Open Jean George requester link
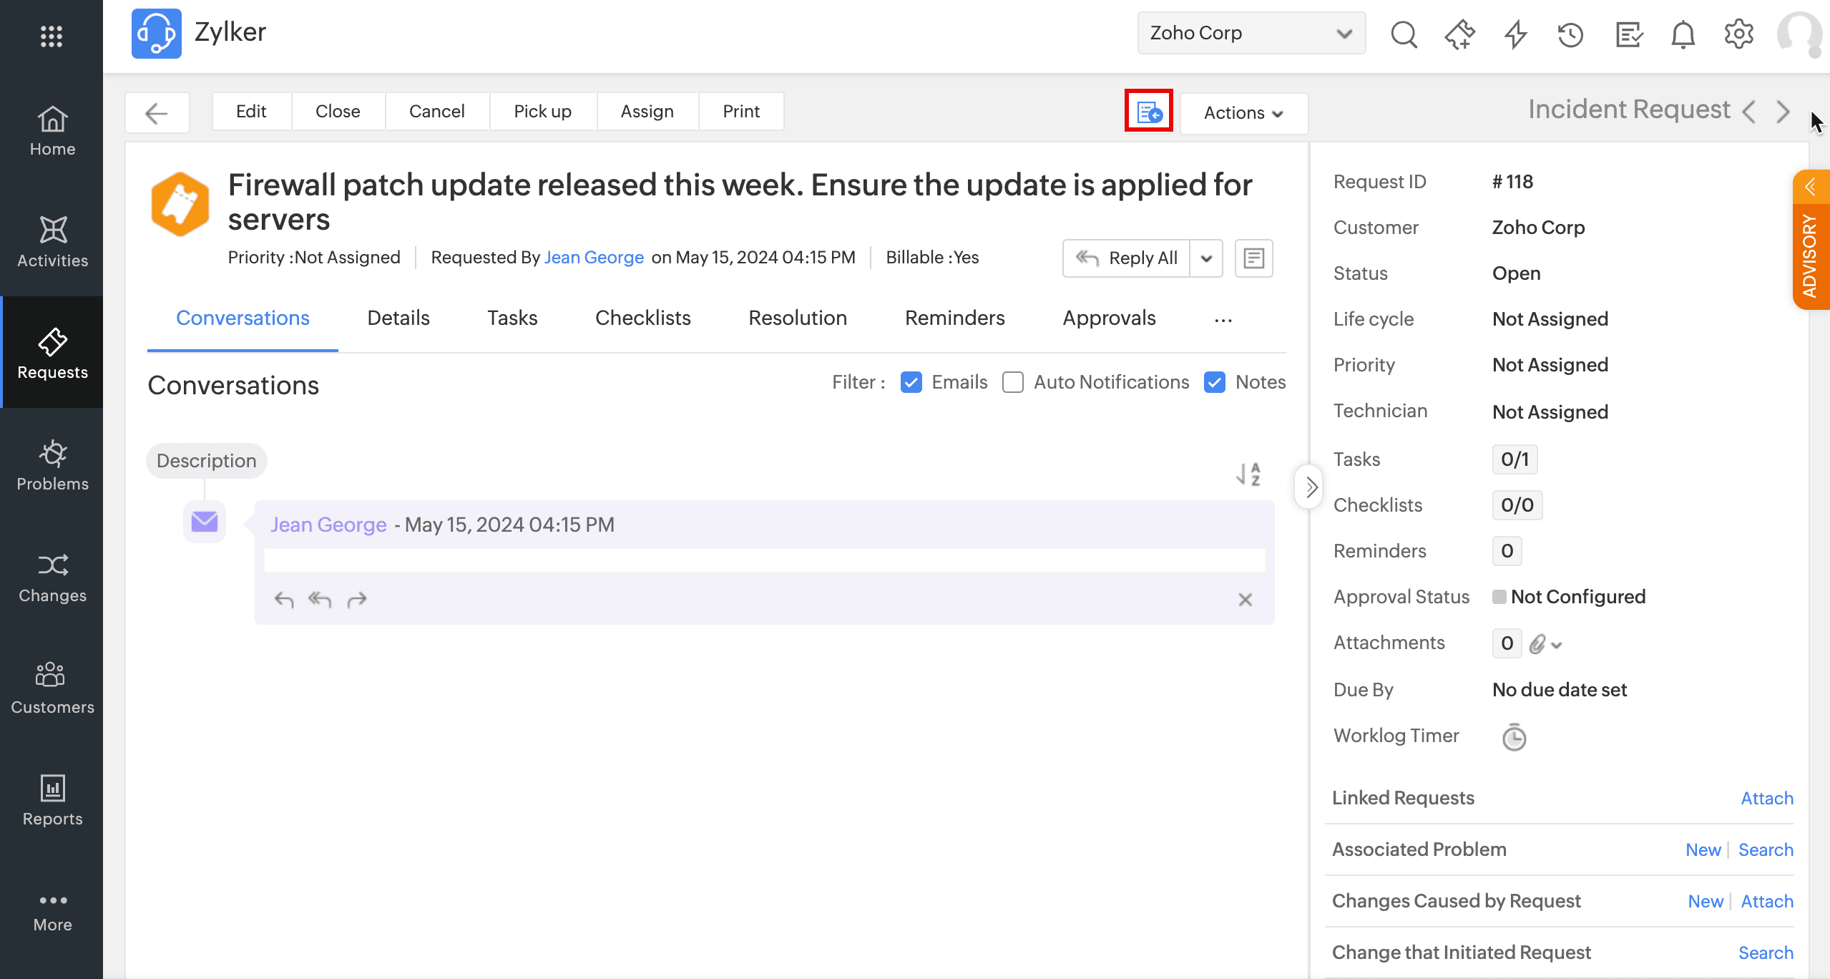 click(593, 258)
